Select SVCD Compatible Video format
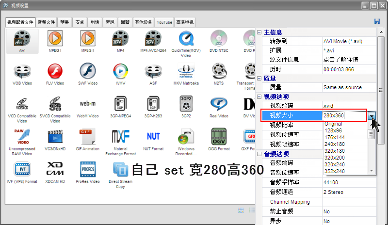Viewport: 388px width, 225px height. [x=55, y=104]
